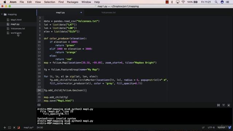The width and height of the screenshot is (233, 131).
Task: Click "Mapbox Bright" tiles string
Action: pyautogui.click(x=145, y=63)
